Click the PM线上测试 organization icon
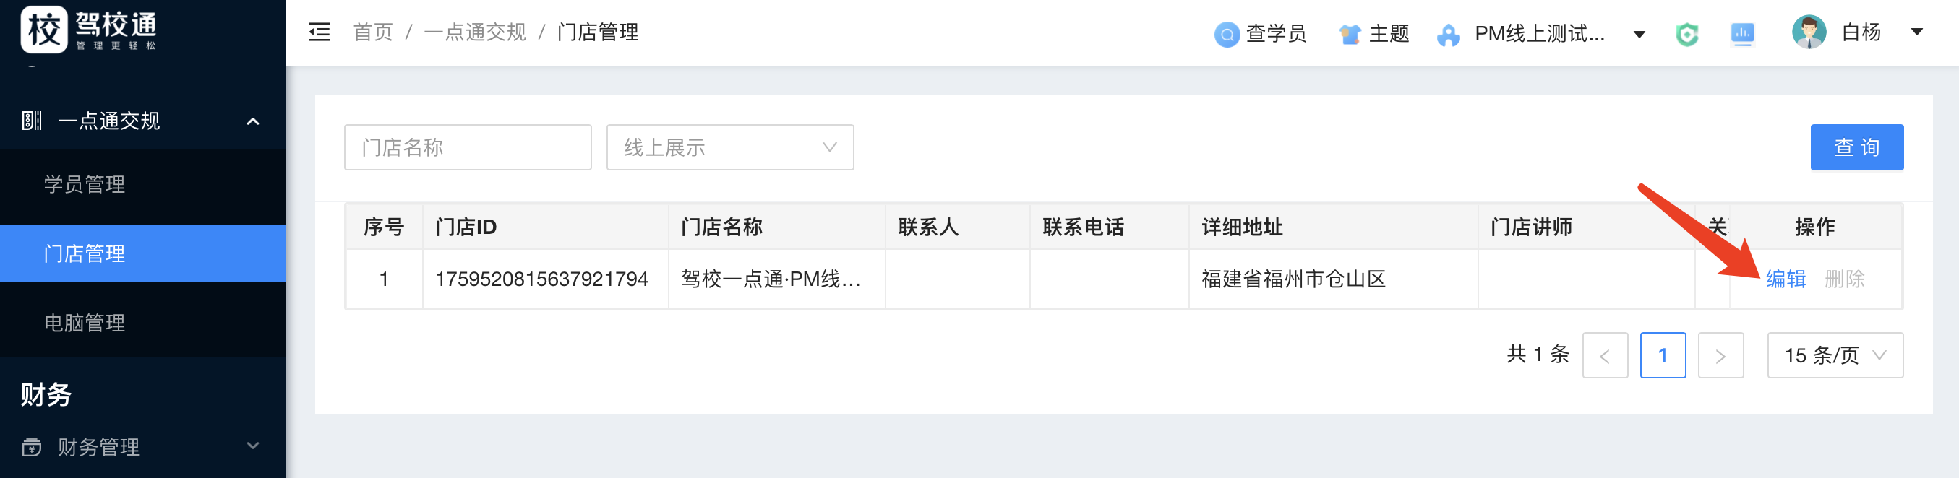This screenshot has width=1959, height=478. point(1448,35)
